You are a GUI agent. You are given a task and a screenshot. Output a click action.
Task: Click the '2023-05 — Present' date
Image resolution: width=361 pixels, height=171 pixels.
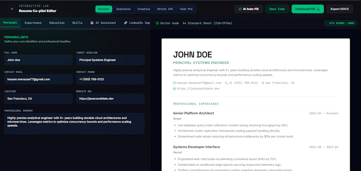[x=324, y=113]
